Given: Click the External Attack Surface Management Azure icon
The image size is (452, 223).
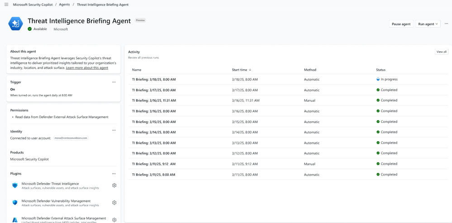Looking at the screenshot, I should [15, 219].
